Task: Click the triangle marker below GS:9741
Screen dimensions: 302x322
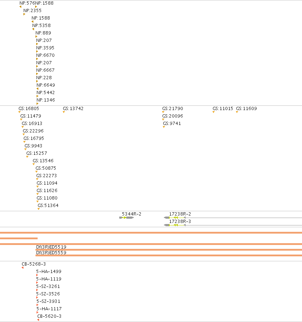Action: 164,127
